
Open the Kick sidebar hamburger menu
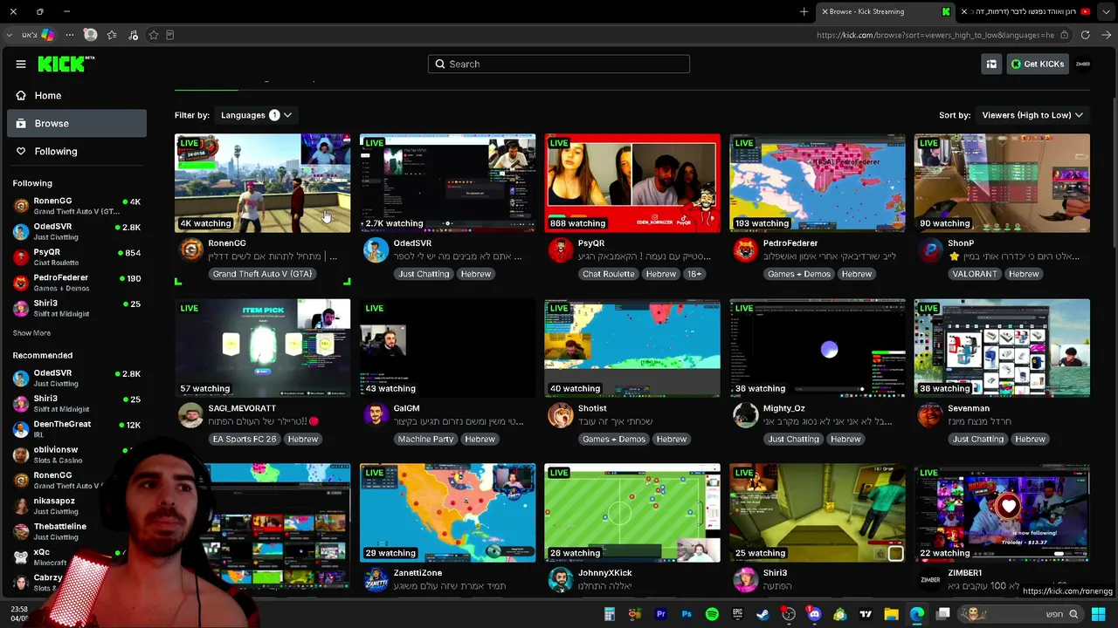tap(21, 64)
